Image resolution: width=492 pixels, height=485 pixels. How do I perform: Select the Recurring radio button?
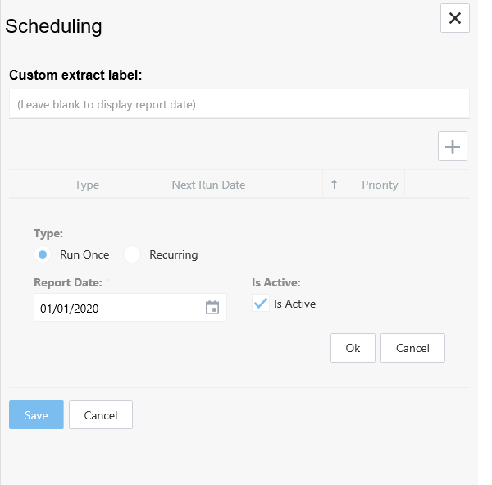(x=132, y=254)
